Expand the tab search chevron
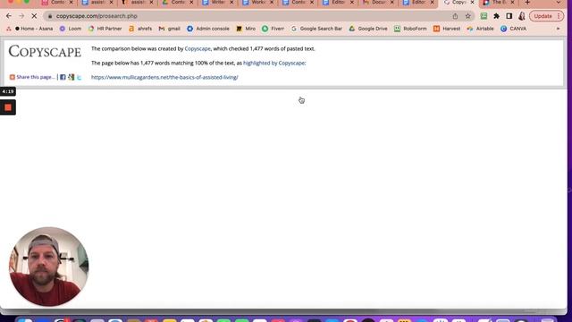This screenshot has width=572, height=322. 559,3
